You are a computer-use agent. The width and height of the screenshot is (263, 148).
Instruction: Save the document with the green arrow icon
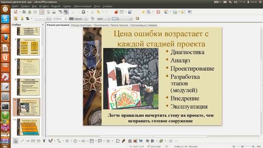[30, 12]
